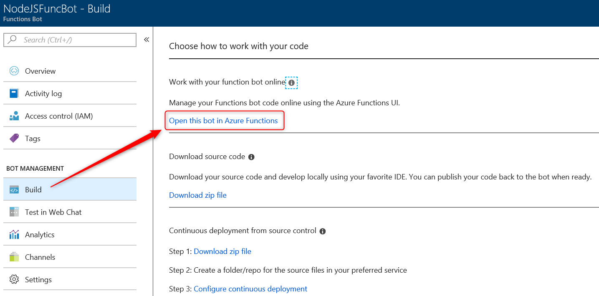Click info icon beside Continuous deployment heading
Image resolution: width=599 pixels, height=296 pixels.
323,231
